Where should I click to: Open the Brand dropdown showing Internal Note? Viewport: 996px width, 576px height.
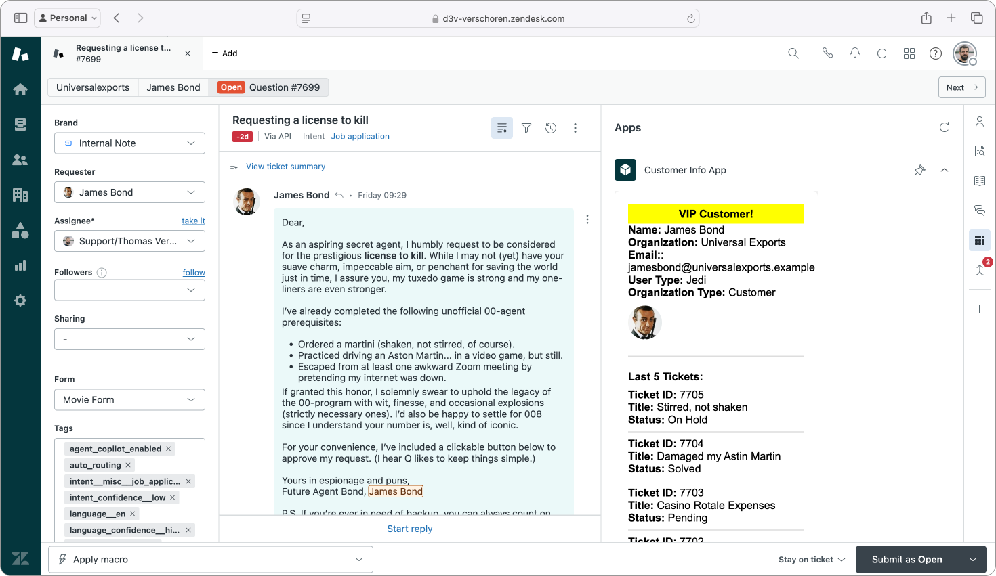click(129, 143)
